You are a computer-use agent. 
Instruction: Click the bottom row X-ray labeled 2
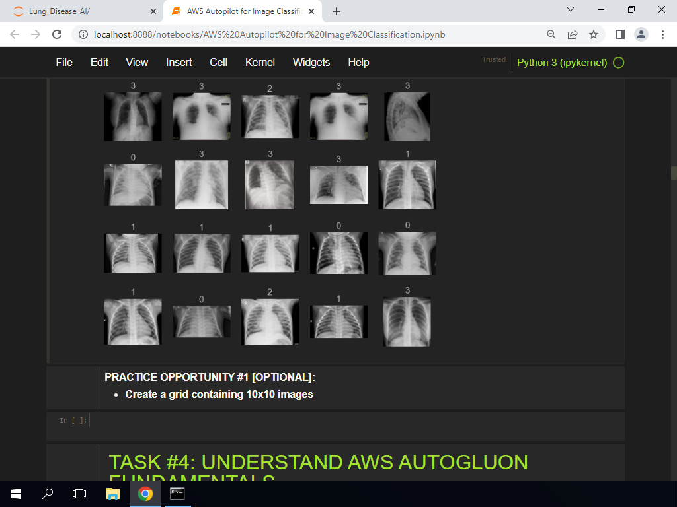tap(270, 321)
